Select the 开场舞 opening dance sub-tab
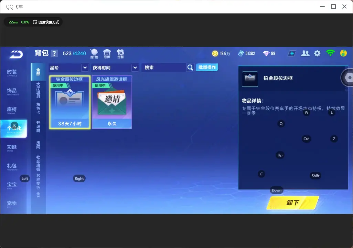Screen dimensions: 353x248 (38, 127)
